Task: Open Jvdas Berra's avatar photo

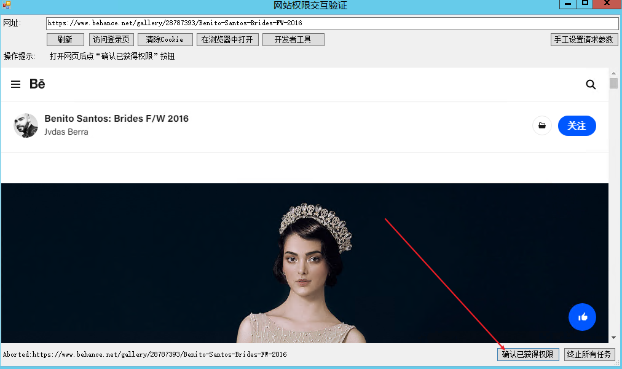Action: (26, 125)
